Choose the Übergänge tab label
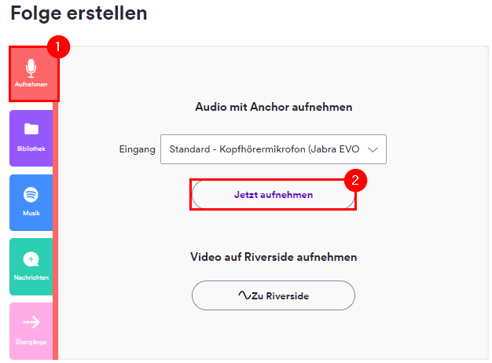 31,341
